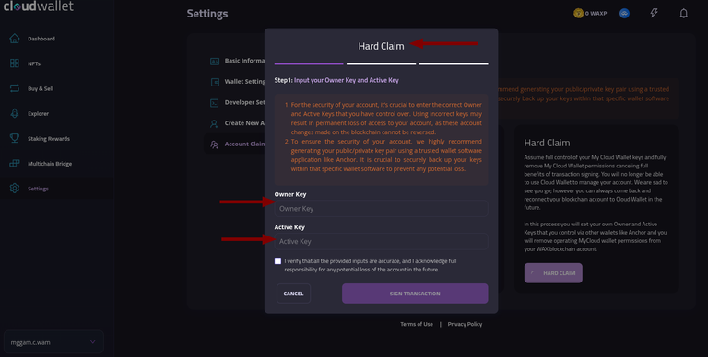Open the Multichain Bridge icon

(15, 163)
